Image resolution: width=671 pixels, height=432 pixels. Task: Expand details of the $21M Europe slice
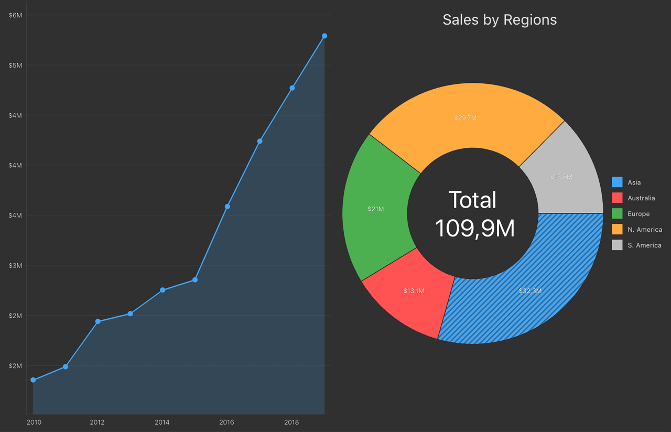(x=376, y=209)
